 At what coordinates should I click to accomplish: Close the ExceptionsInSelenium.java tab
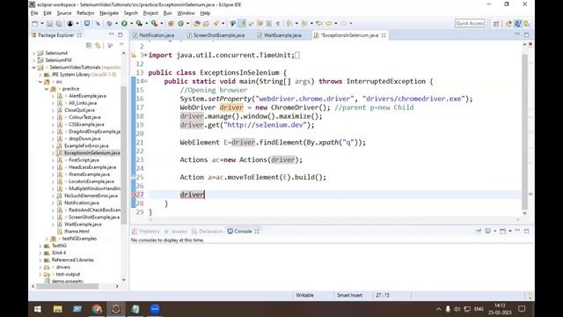coord(384,35)
